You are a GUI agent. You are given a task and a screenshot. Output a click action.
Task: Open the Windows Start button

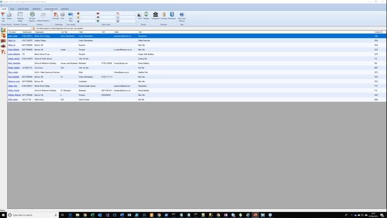coord(3,215)
